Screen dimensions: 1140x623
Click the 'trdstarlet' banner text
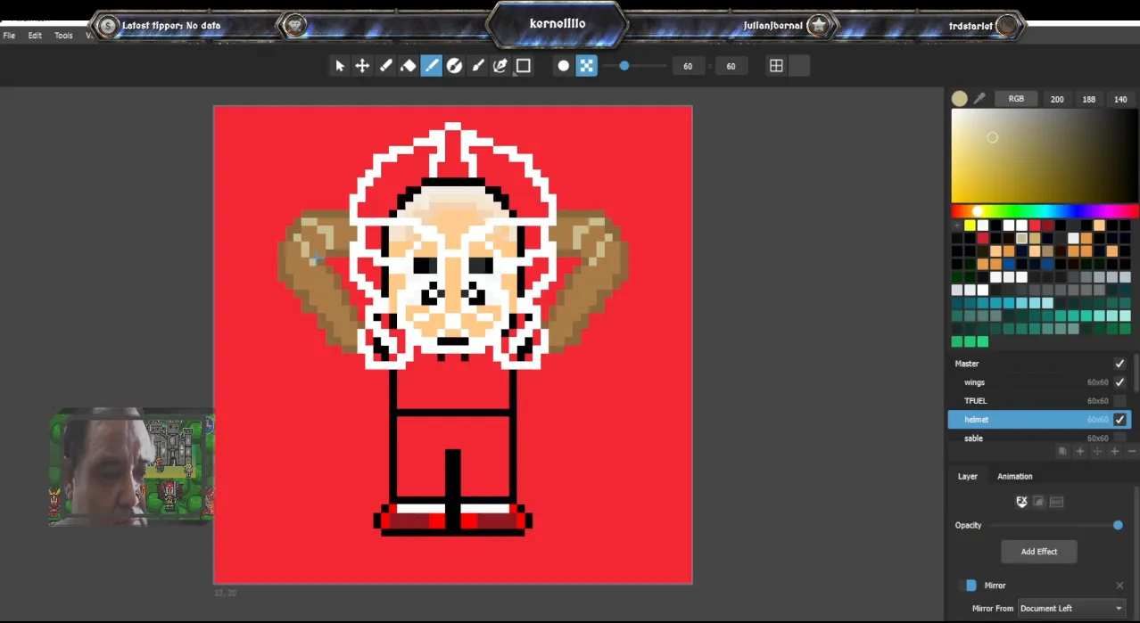point(971,27)
